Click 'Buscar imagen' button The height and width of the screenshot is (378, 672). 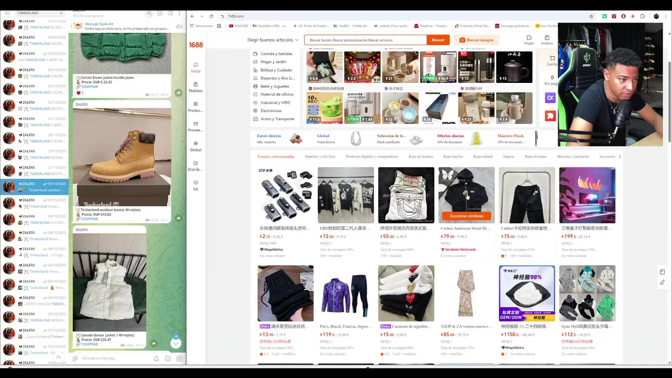tap(477, 40)
